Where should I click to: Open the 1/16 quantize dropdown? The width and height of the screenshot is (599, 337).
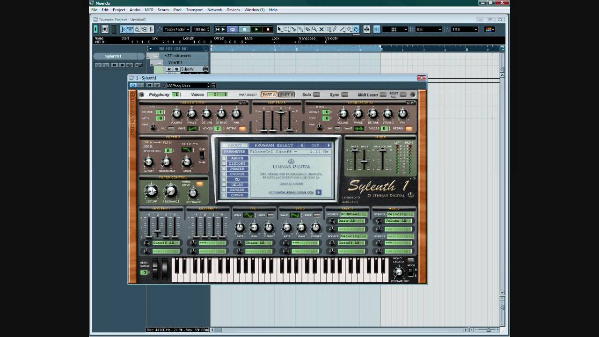(x=465, y=29)
